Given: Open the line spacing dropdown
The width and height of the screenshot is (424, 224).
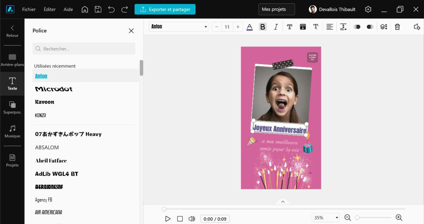Looking at the screenshot, I should pos(343,26).
